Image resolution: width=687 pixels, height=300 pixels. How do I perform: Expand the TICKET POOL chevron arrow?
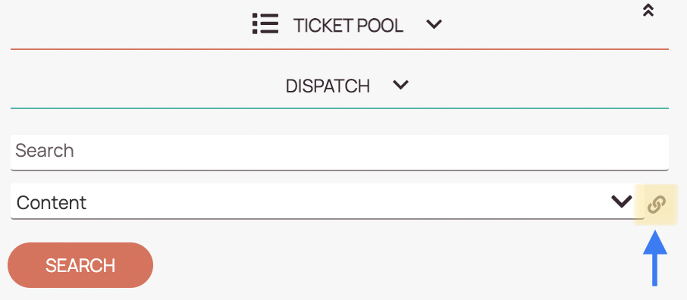pyautogui.click(x=434, y=24)
